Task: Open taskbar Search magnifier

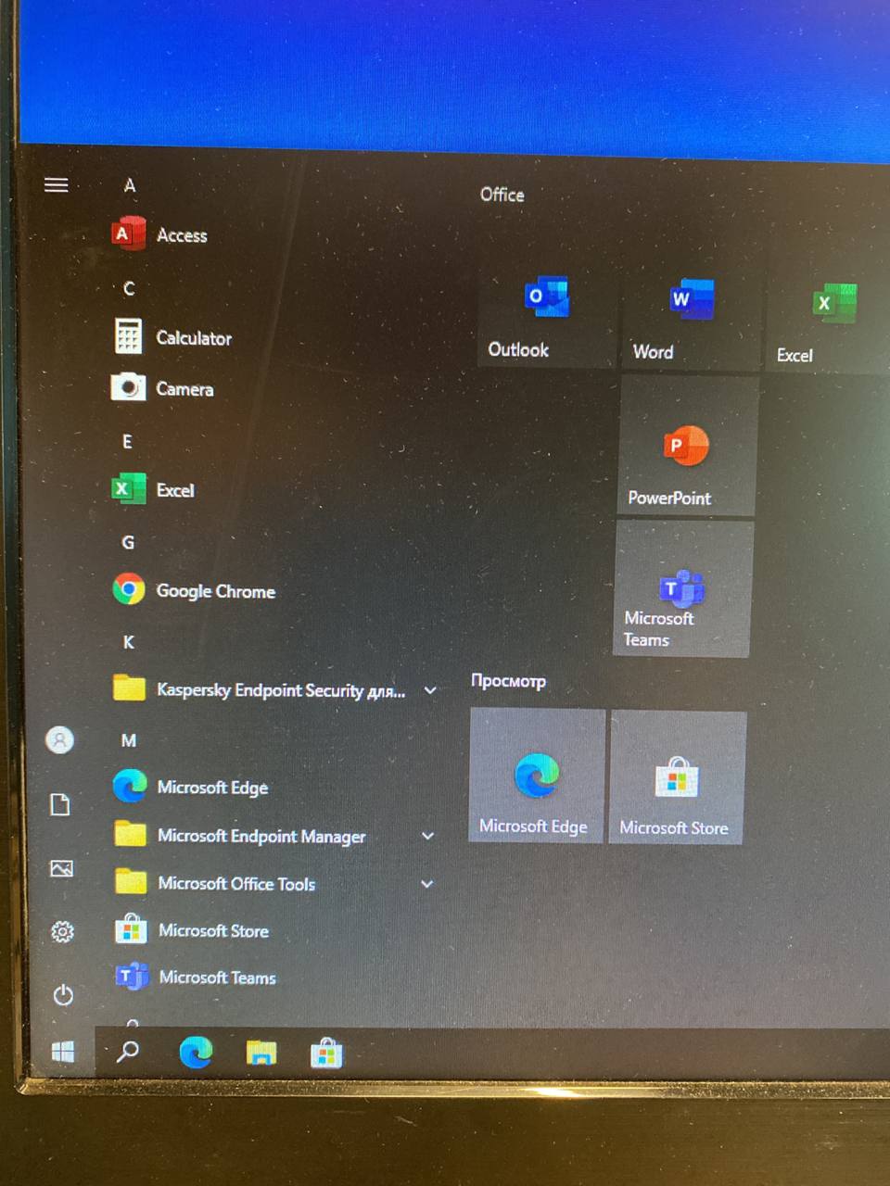Action: point(128,1051)
